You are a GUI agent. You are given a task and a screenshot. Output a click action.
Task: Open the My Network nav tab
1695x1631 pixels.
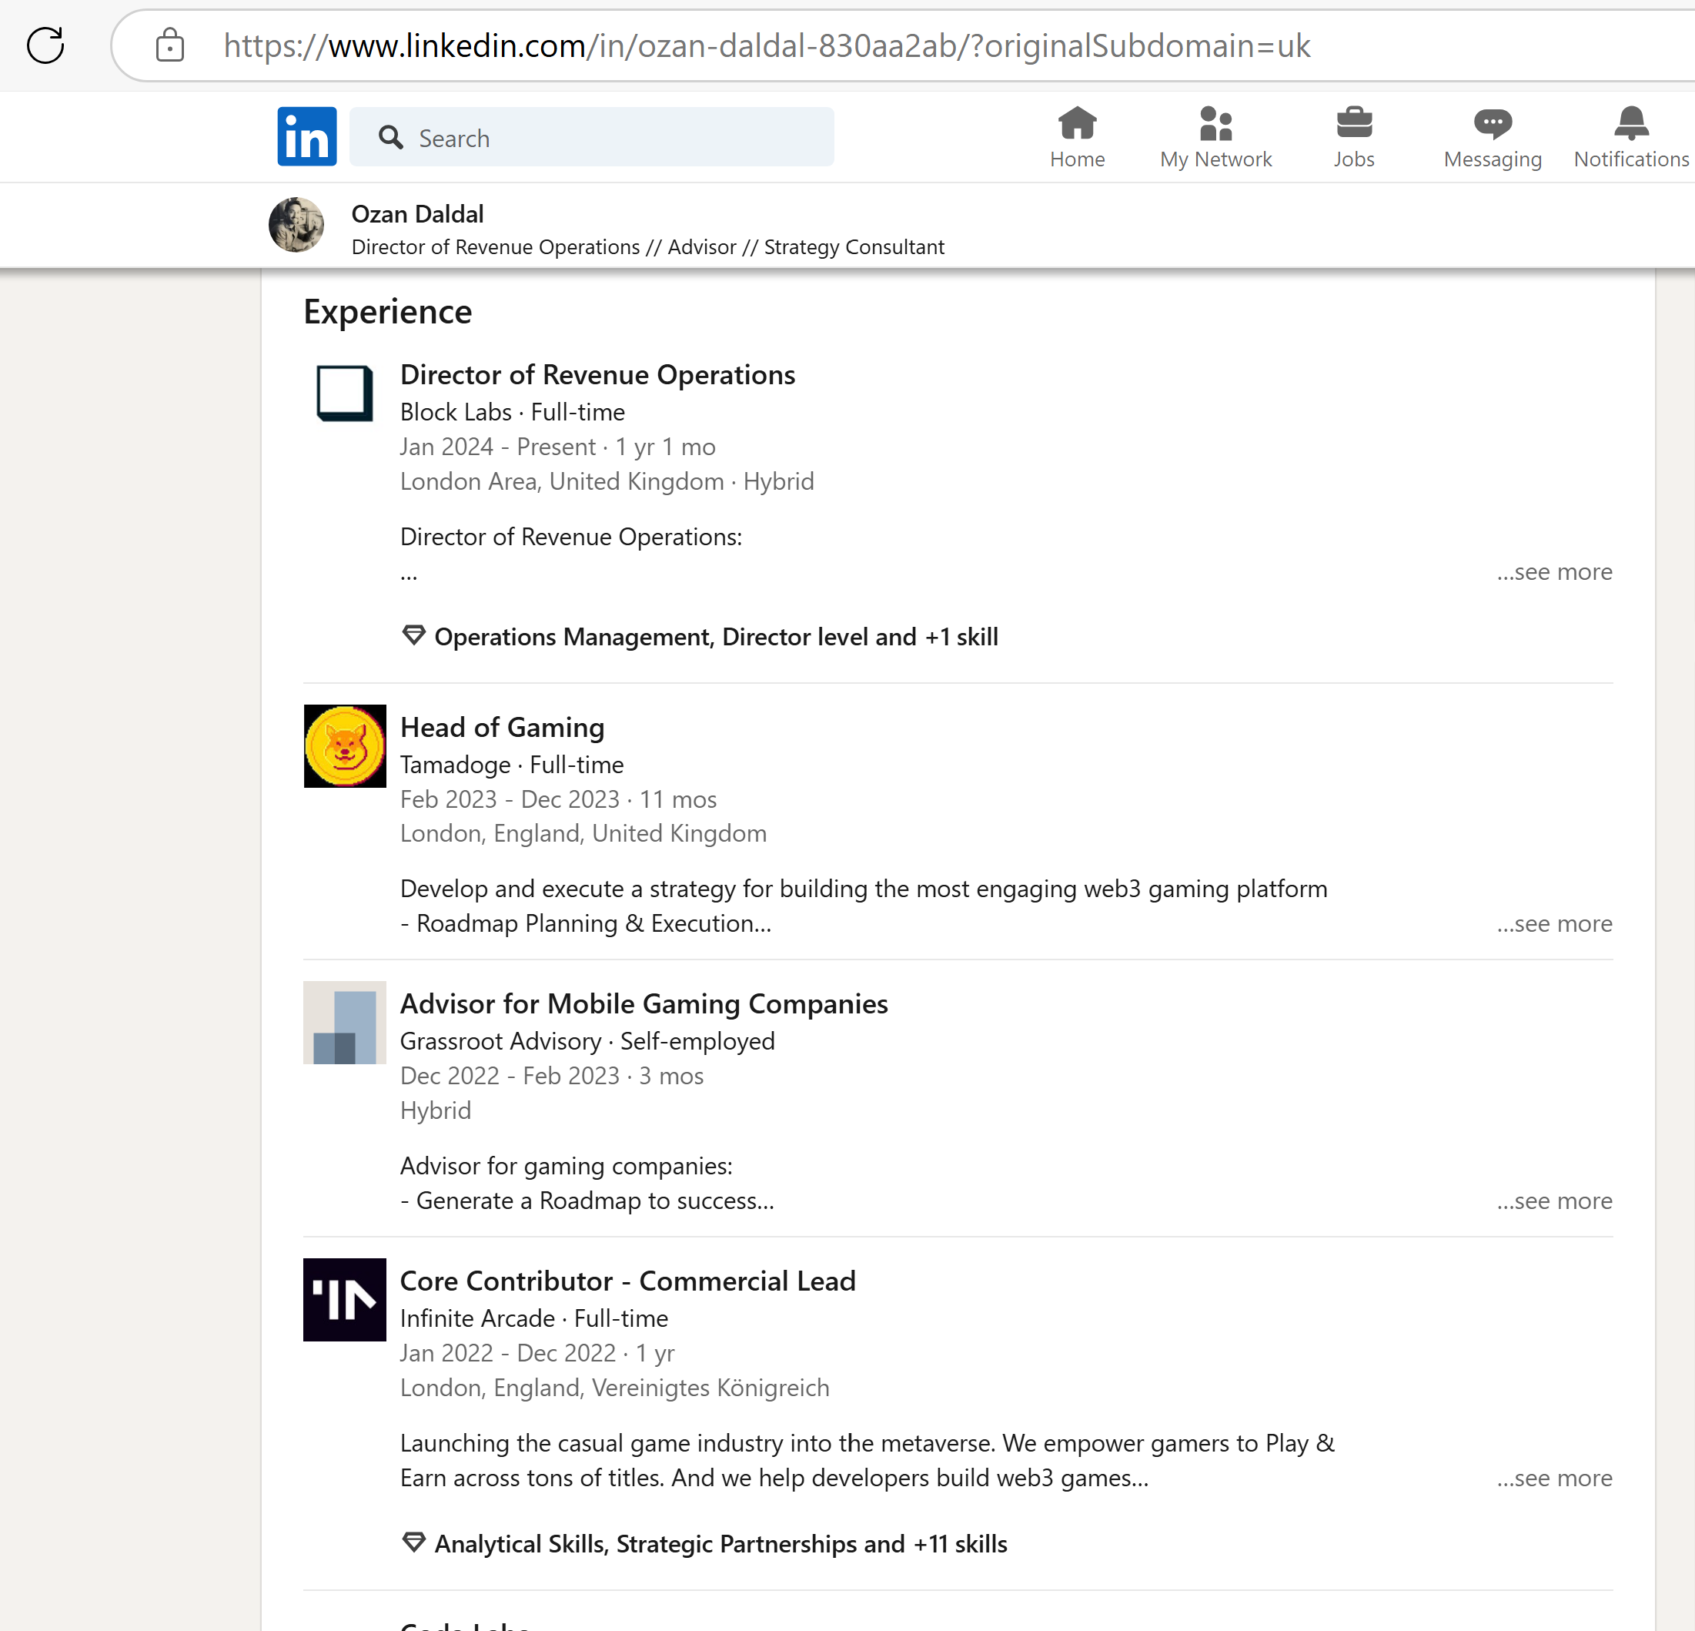pos(1216,138)
